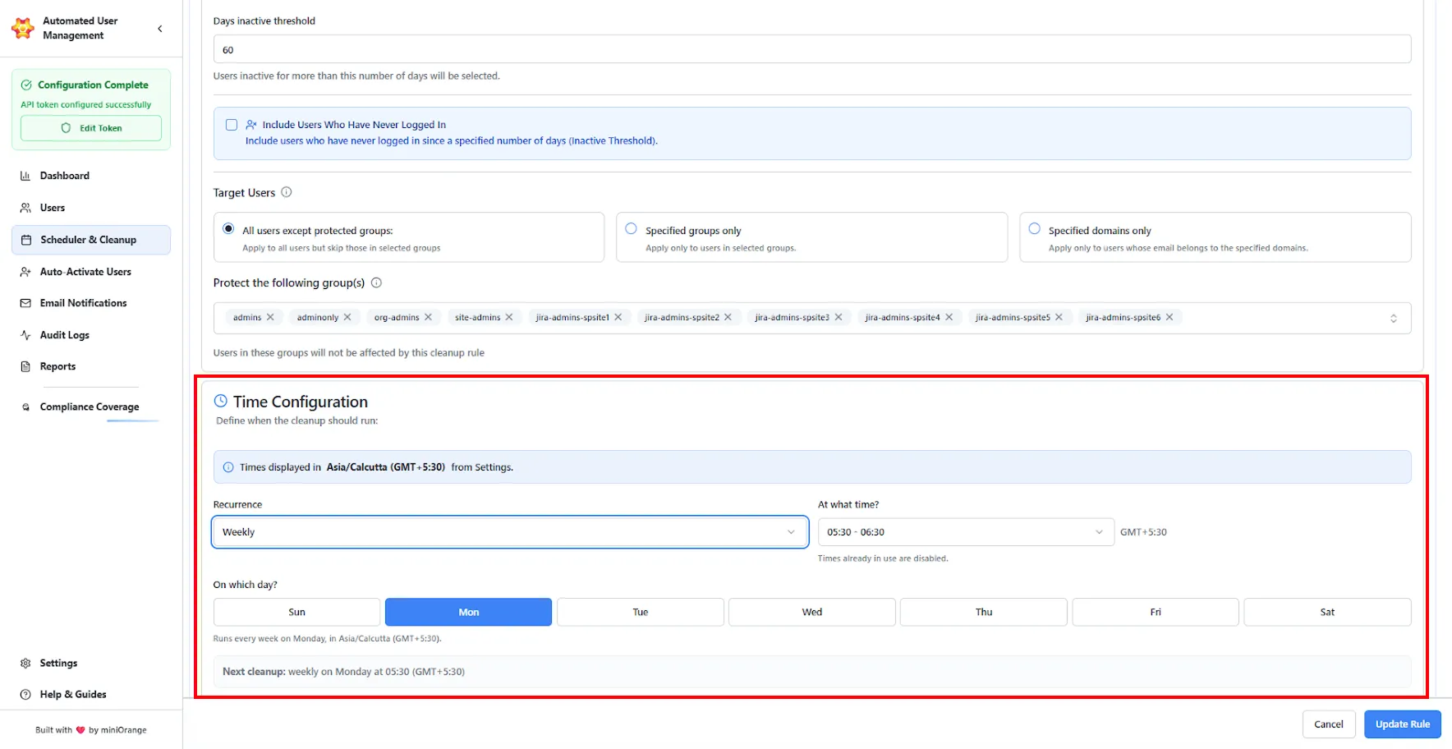The height and width of the screenshot is (749, 1452).
Task: Click the Edit Token button
Action: pos(91,128)
